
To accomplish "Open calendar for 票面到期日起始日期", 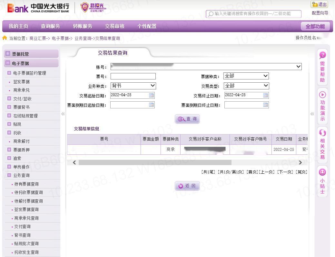I will pyautogui.click(x=151, y=105).
